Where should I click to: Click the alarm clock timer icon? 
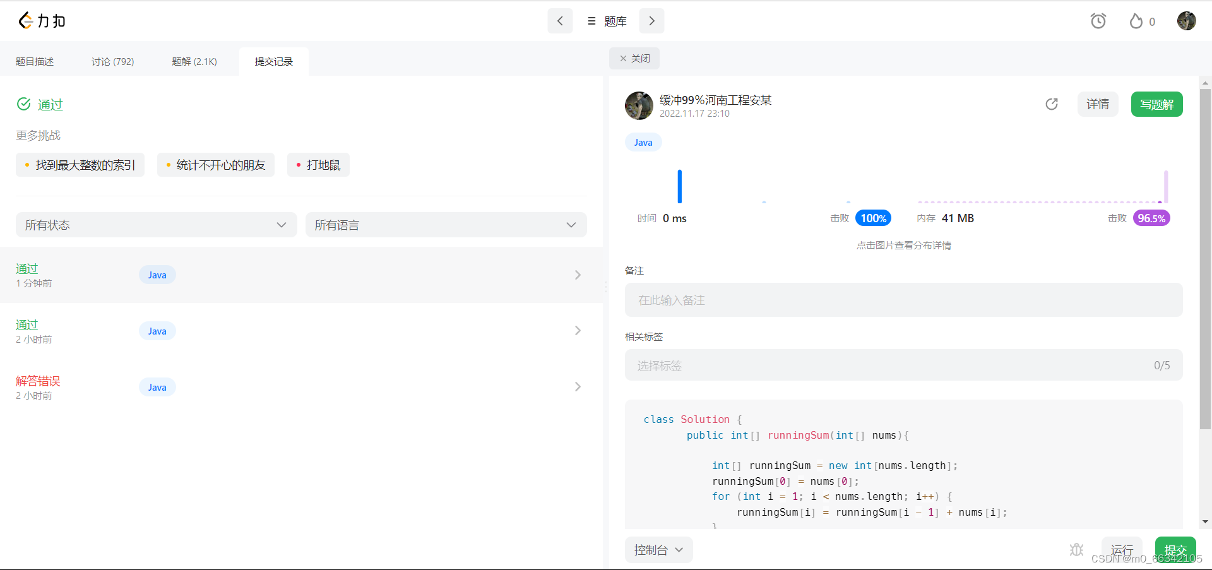1098,21
